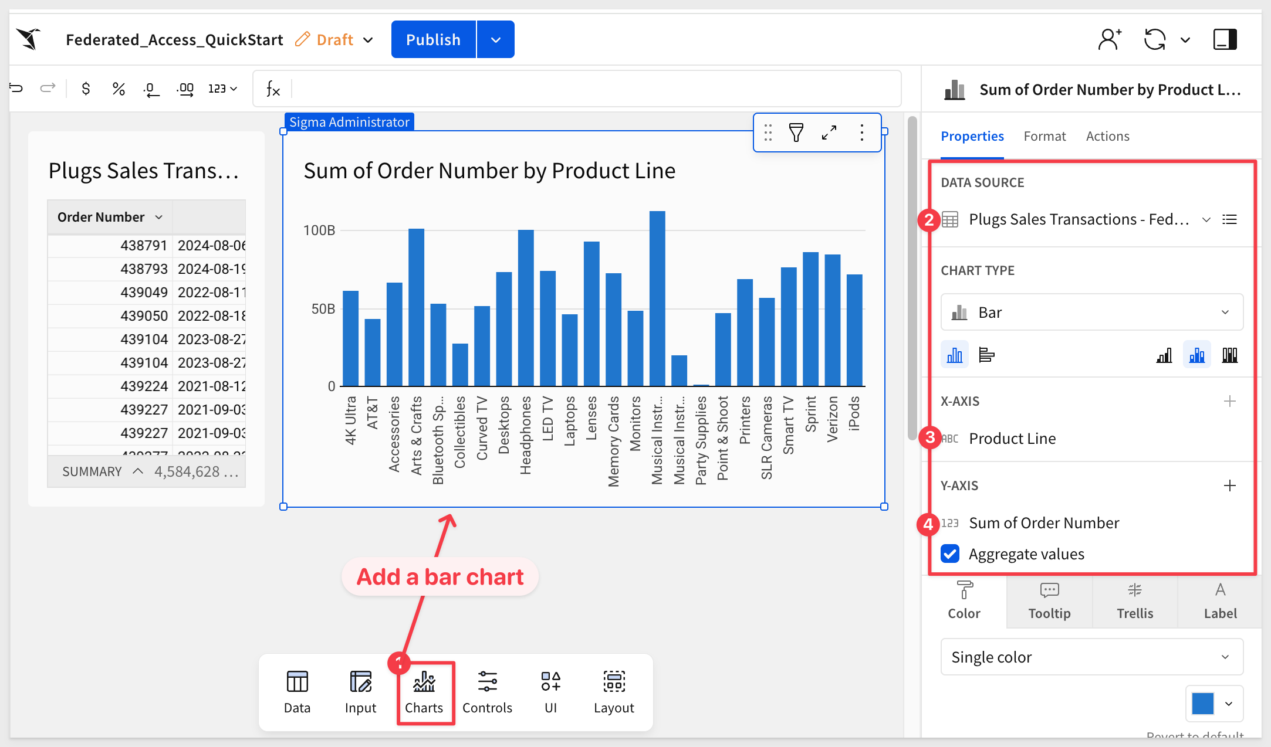Open the Tooltip settings tab

click(1049, 601)
